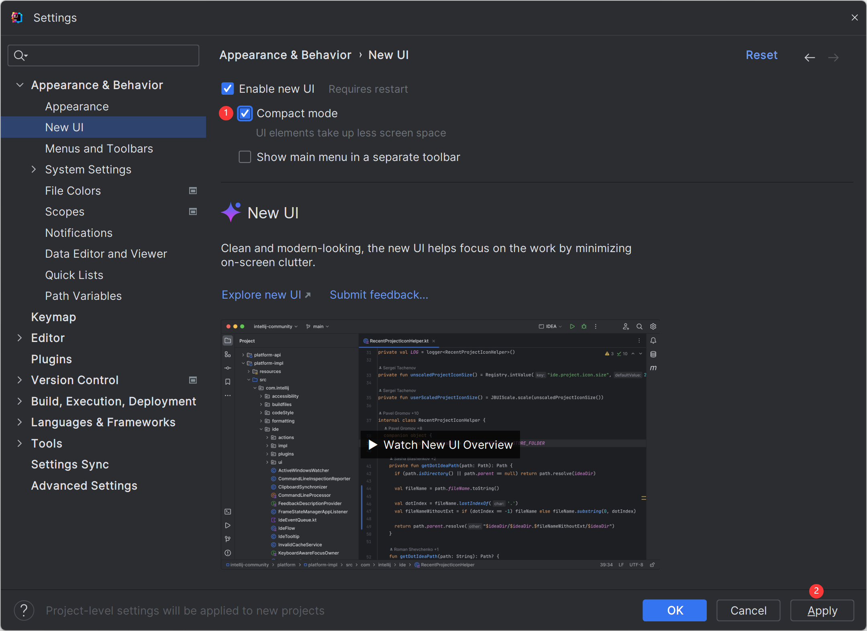
Task: Expand Languages & Frameworks group
Action: point(20,422)
